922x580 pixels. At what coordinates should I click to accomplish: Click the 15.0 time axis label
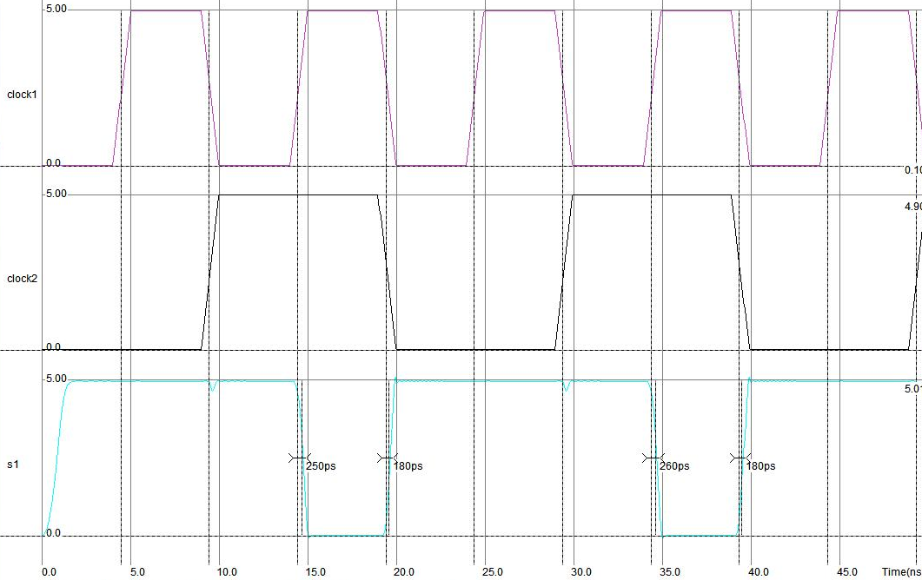[x=315, y=572]
